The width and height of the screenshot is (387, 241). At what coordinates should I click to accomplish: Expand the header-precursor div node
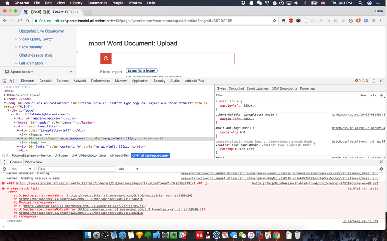click(15, 118)
